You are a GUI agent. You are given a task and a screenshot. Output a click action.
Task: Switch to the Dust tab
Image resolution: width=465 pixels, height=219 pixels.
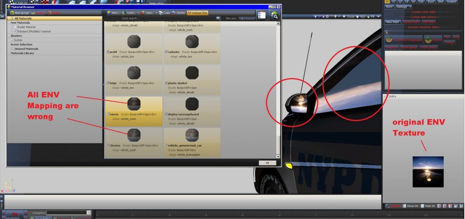[x=431, y=2]
